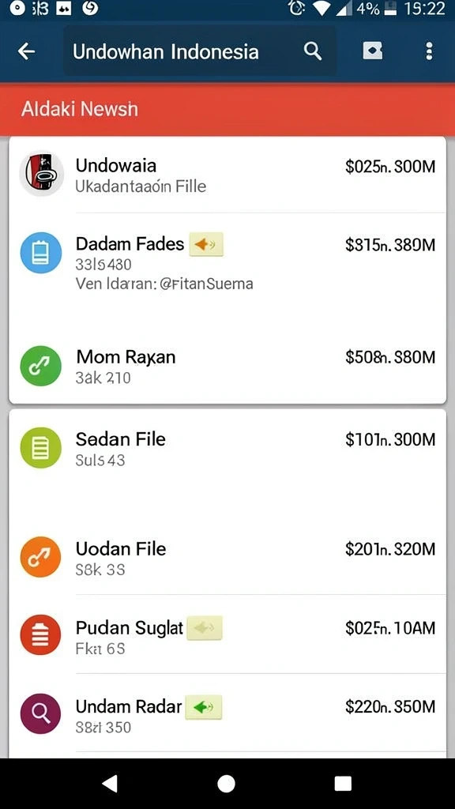Open the Mom Raxan entry price $508n.880M

pos(390,357)
